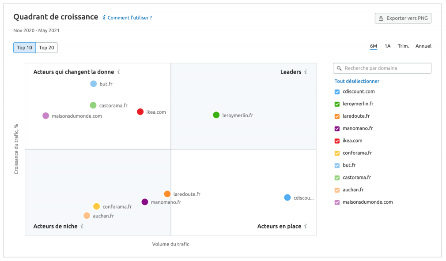Screen dimensions: 446x261
Task: Click 'Acteurs qui changent la donne' title
Action: click(x=74, y=72)
